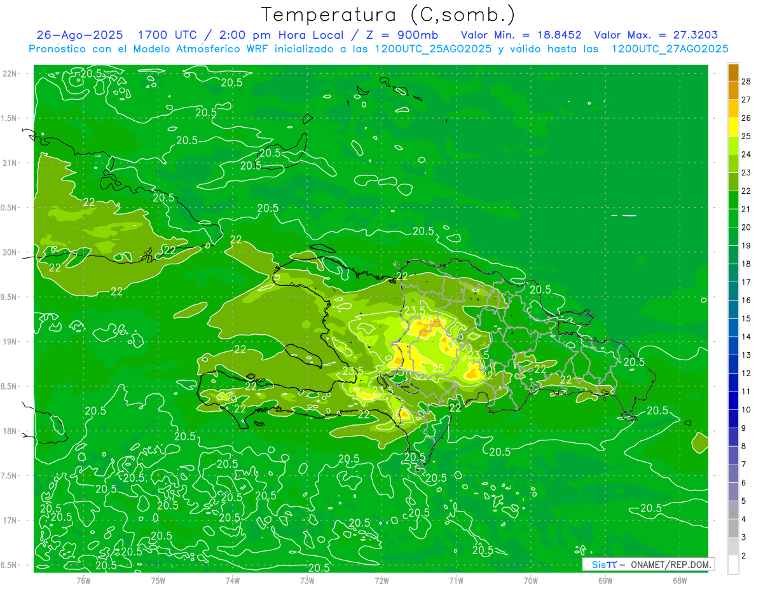The height and width of the screenshot is (589, 763).
Task: Click the orange 27–28 legend swatch
Action: tap(733, 91)
